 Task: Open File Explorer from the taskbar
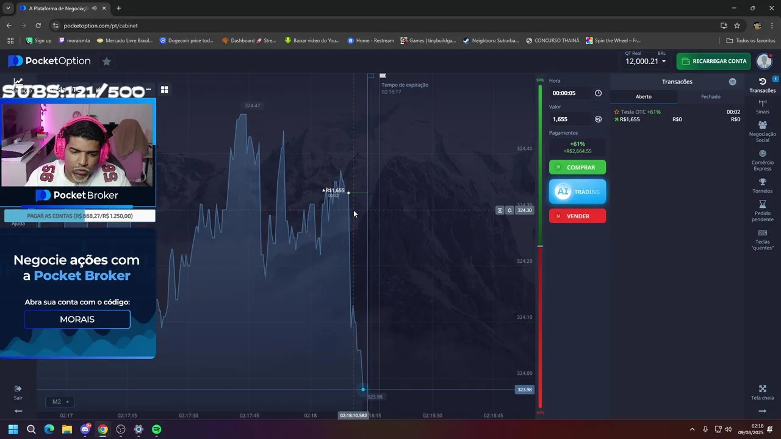(67, 429)
